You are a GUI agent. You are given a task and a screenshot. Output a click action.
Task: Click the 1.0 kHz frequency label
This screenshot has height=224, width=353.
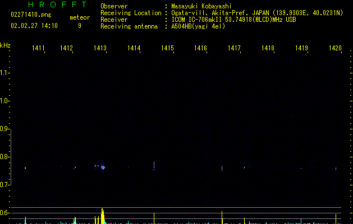coord(4,101)
